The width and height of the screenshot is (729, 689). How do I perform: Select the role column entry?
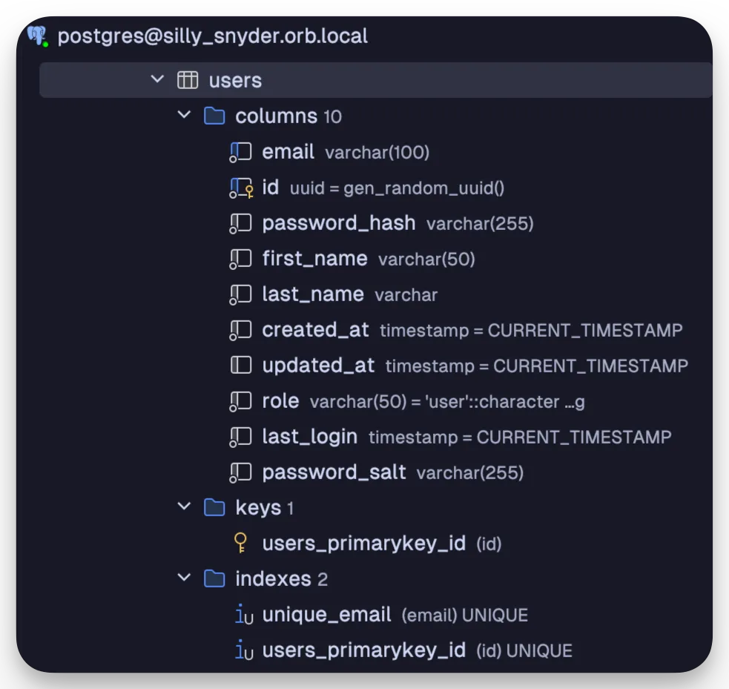(x=423, y=400)
